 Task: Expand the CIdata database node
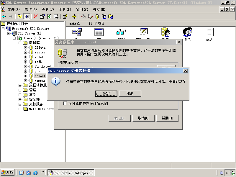coord(25,47)
